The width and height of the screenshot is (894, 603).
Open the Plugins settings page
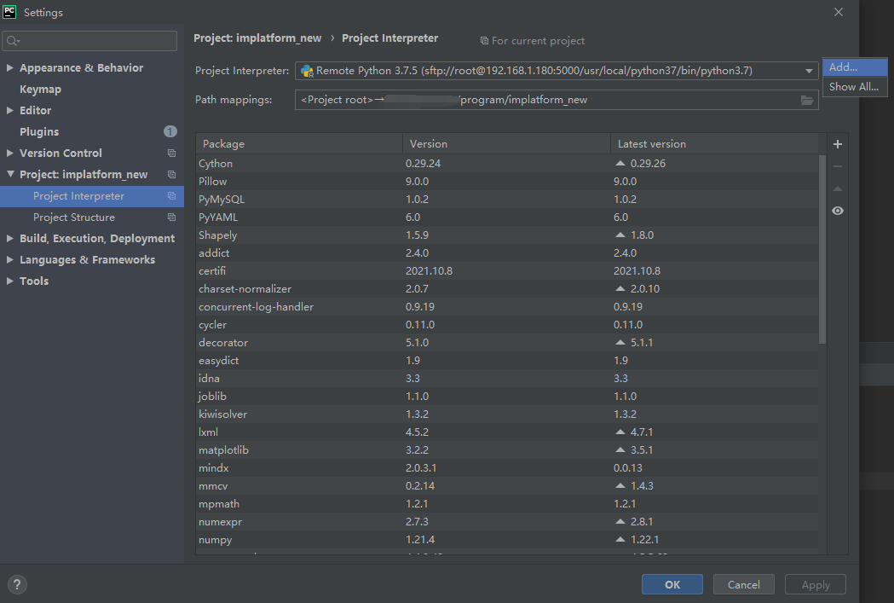(x=38, y=132)
